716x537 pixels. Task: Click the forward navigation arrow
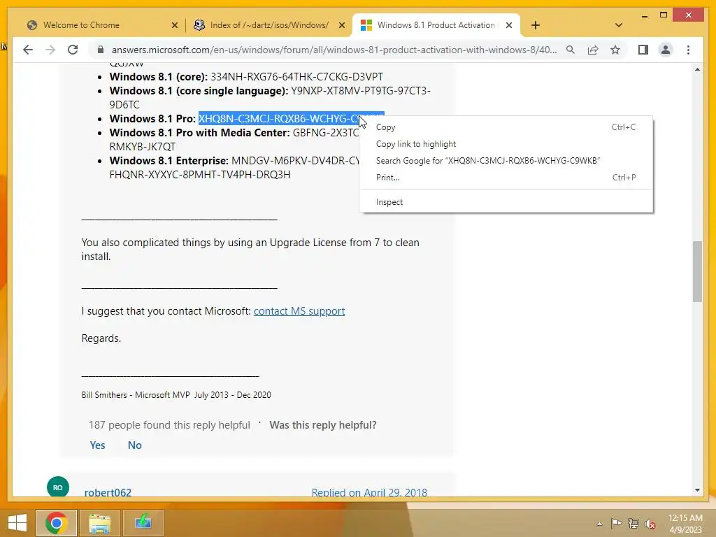[50, 50]
